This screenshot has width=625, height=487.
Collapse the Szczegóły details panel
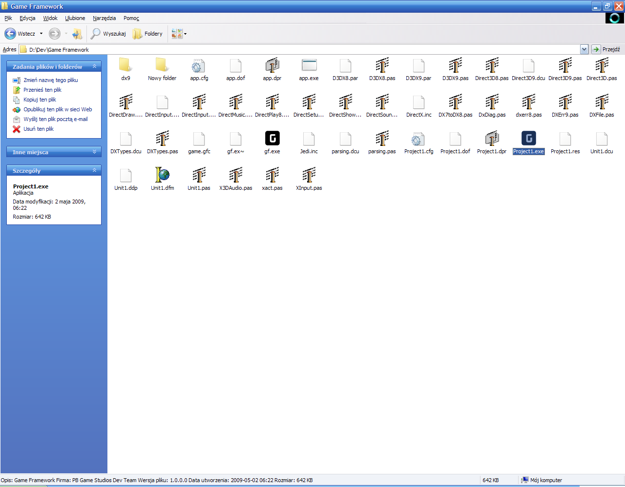tap(94, 170)
